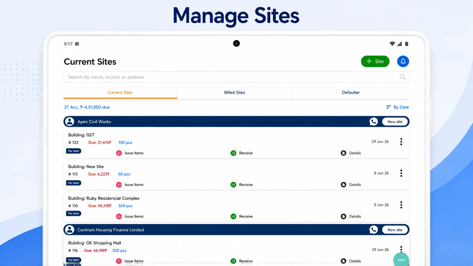This screenshot has height=266, width=473.
Task: Switch to the Billed Sites tab
Action: pyautogui.click(x=235, y=92)
